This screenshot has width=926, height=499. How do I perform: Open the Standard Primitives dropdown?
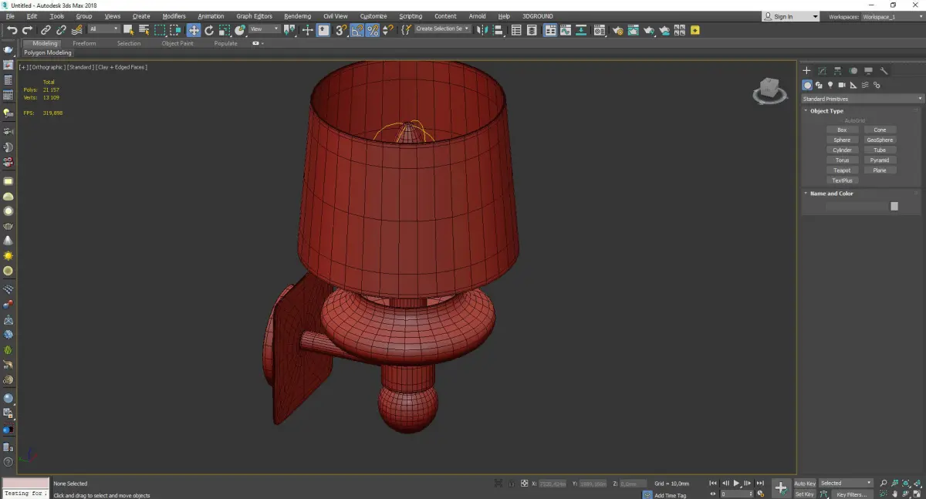click(x=862, y=99)
